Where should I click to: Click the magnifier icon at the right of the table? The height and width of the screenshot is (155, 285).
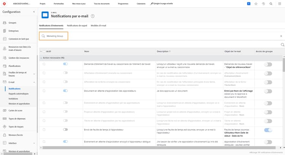click(282, 45)
